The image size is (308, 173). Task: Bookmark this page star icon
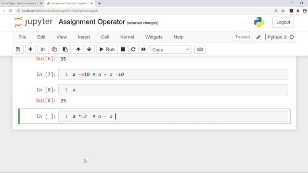point(283,11)
